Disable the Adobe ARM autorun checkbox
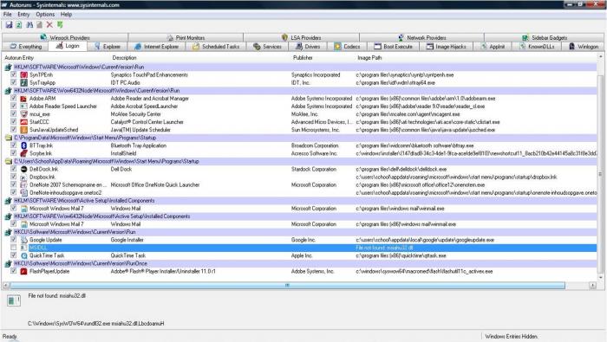607x342 pixels. point(14,98)
